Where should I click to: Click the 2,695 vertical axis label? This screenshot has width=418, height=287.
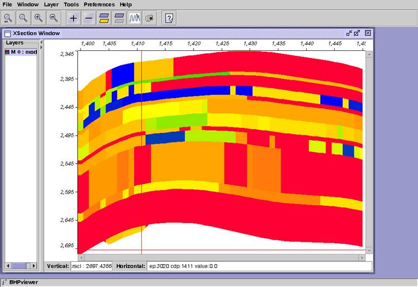coord(67,245)
